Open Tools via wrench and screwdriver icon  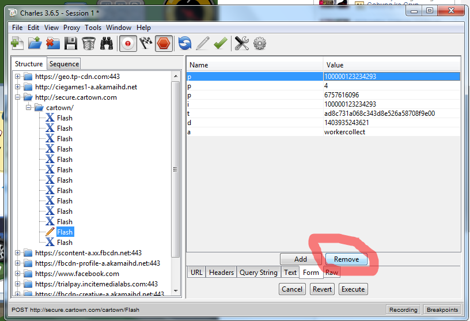point(241,43)
